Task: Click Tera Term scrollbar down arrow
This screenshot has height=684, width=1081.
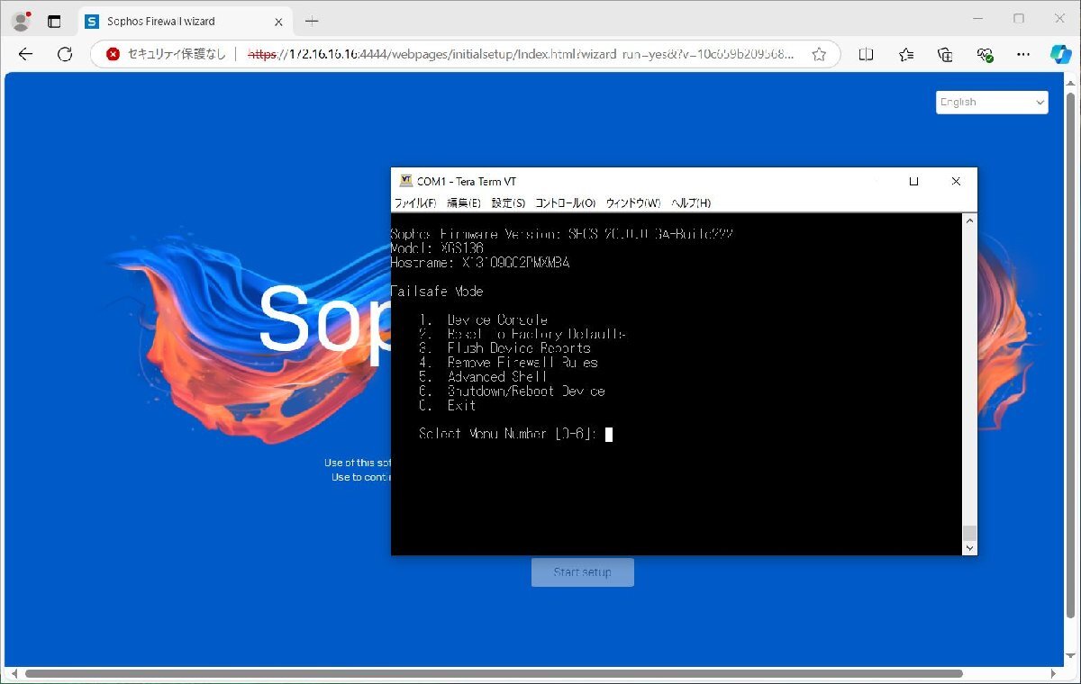Action: coord(969,547)
